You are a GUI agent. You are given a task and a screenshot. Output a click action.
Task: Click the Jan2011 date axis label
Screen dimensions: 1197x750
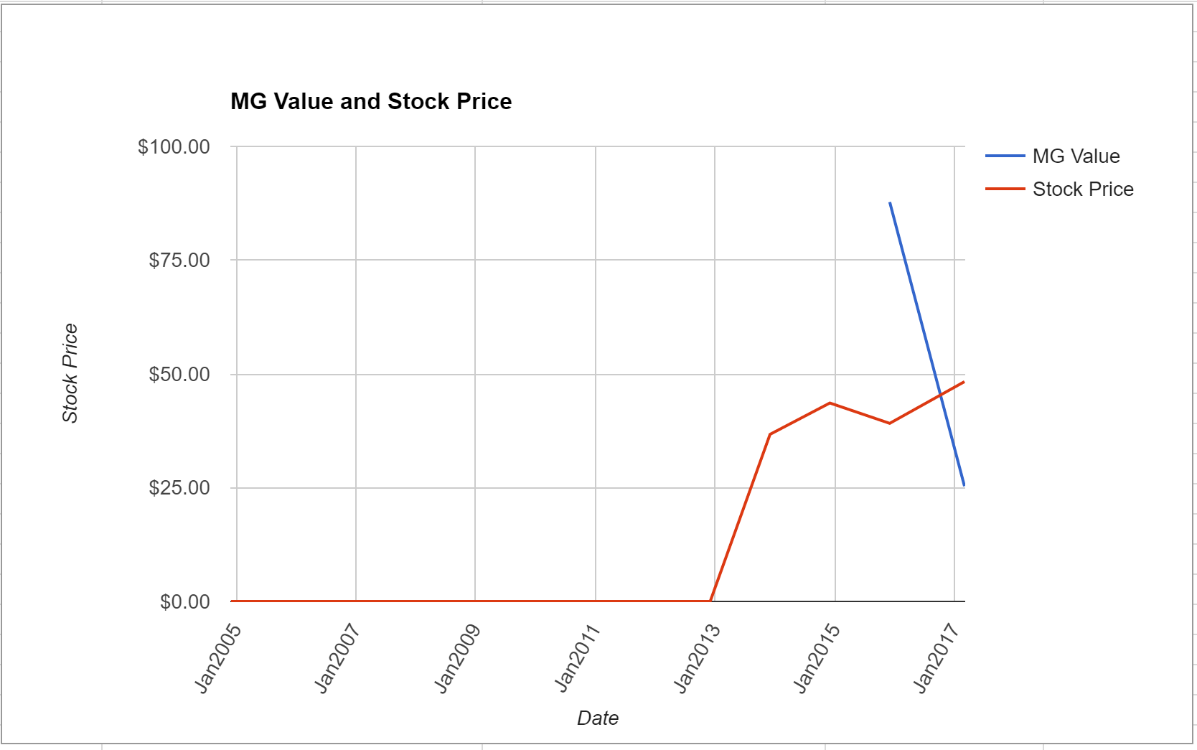pyautogui.click(x=577, y=659)
